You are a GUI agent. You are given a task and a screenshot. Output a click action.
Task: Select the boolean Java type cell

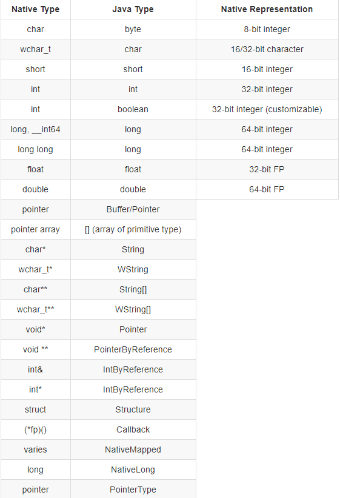(x=133, y=109)
